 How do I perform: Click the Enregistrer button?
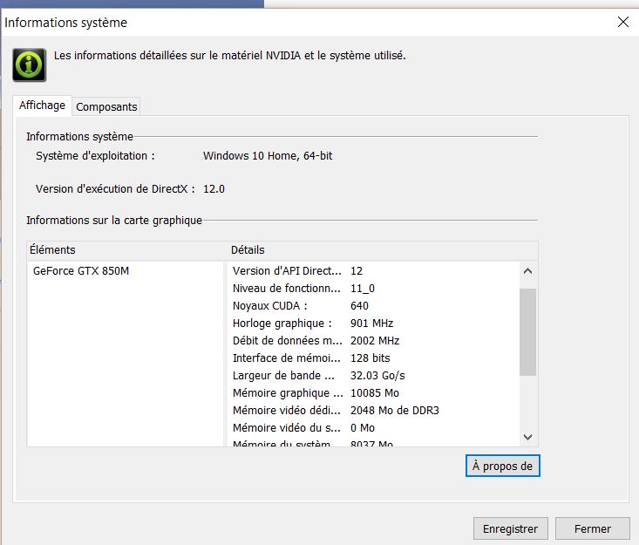pos(510,528)
